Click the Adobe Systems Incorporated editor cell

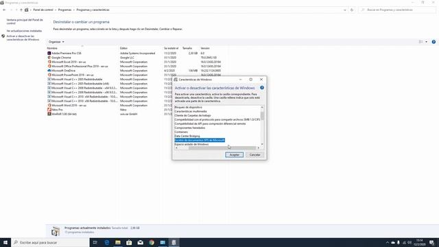point(137,54)
